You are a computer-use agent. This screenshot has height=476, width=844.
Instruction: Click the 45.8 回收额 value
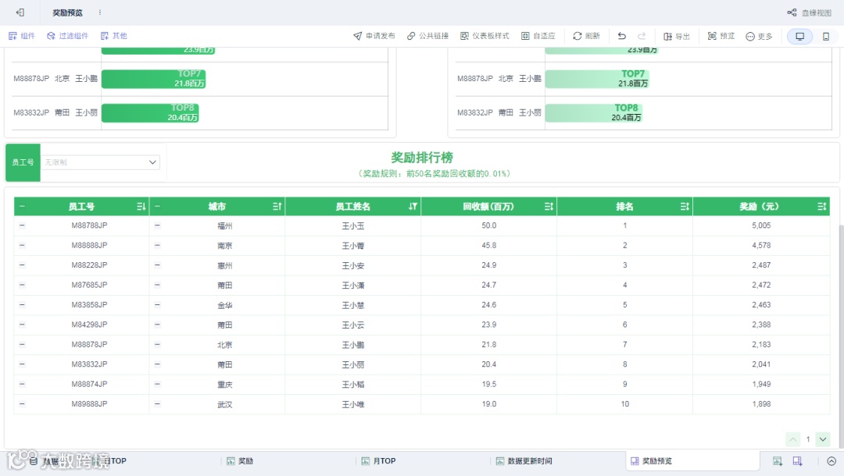[488, 246]
